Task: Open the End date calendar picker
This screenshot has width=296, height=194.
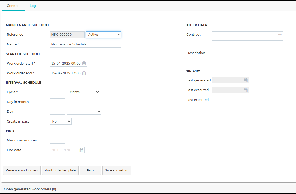Action: [x=81, y=150]
